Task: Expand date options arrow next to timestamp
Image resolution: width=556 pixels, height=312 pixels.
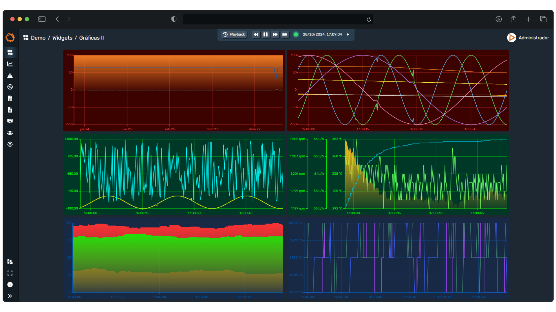Action: pos(348,34)
